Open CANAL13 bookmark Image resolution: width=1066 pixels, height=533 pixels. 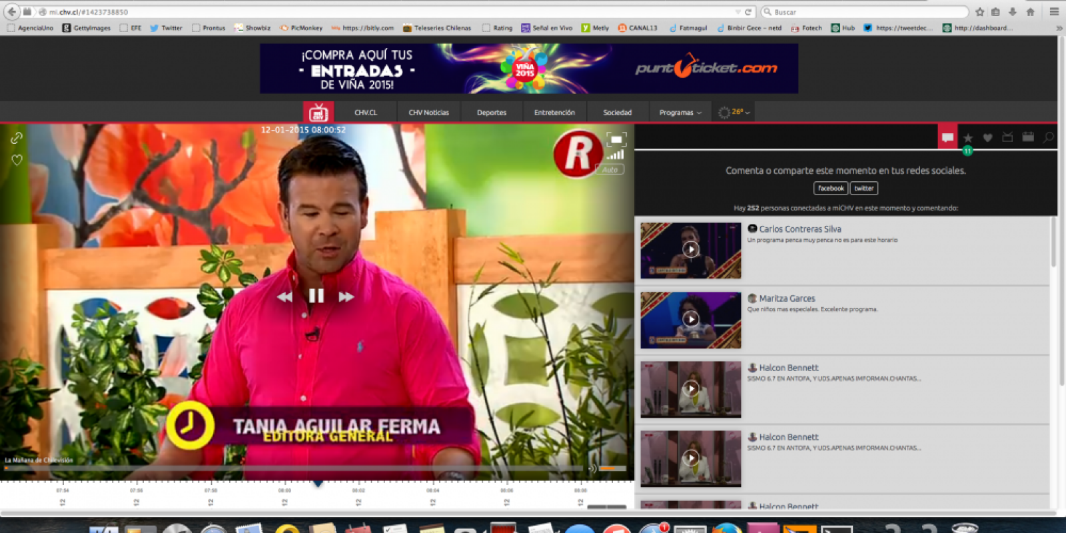[x=638, y=28]
